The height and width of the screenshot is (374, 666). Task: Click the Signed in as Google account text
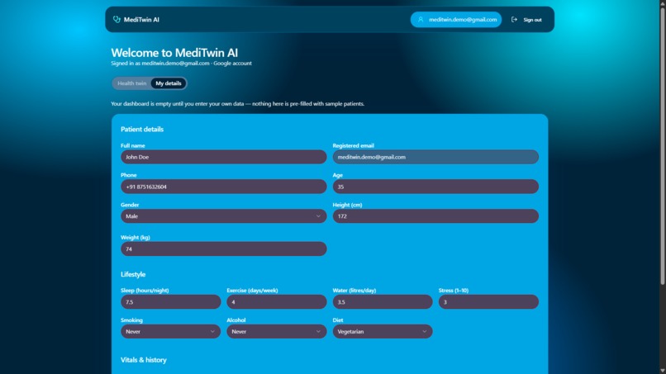pyautogui.click(x=181, y=64)
